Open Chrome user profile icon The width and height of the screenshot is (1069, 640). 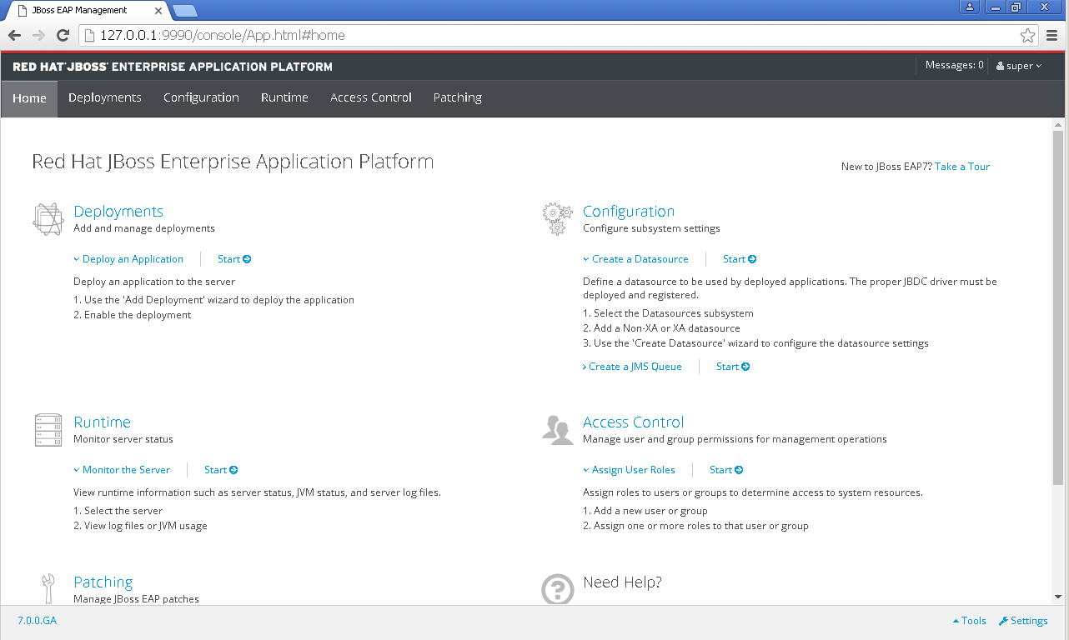[970, 7]
